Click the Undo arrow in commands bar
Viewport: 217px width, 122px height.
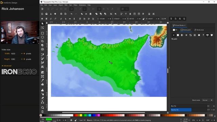[x=72, y=14]
